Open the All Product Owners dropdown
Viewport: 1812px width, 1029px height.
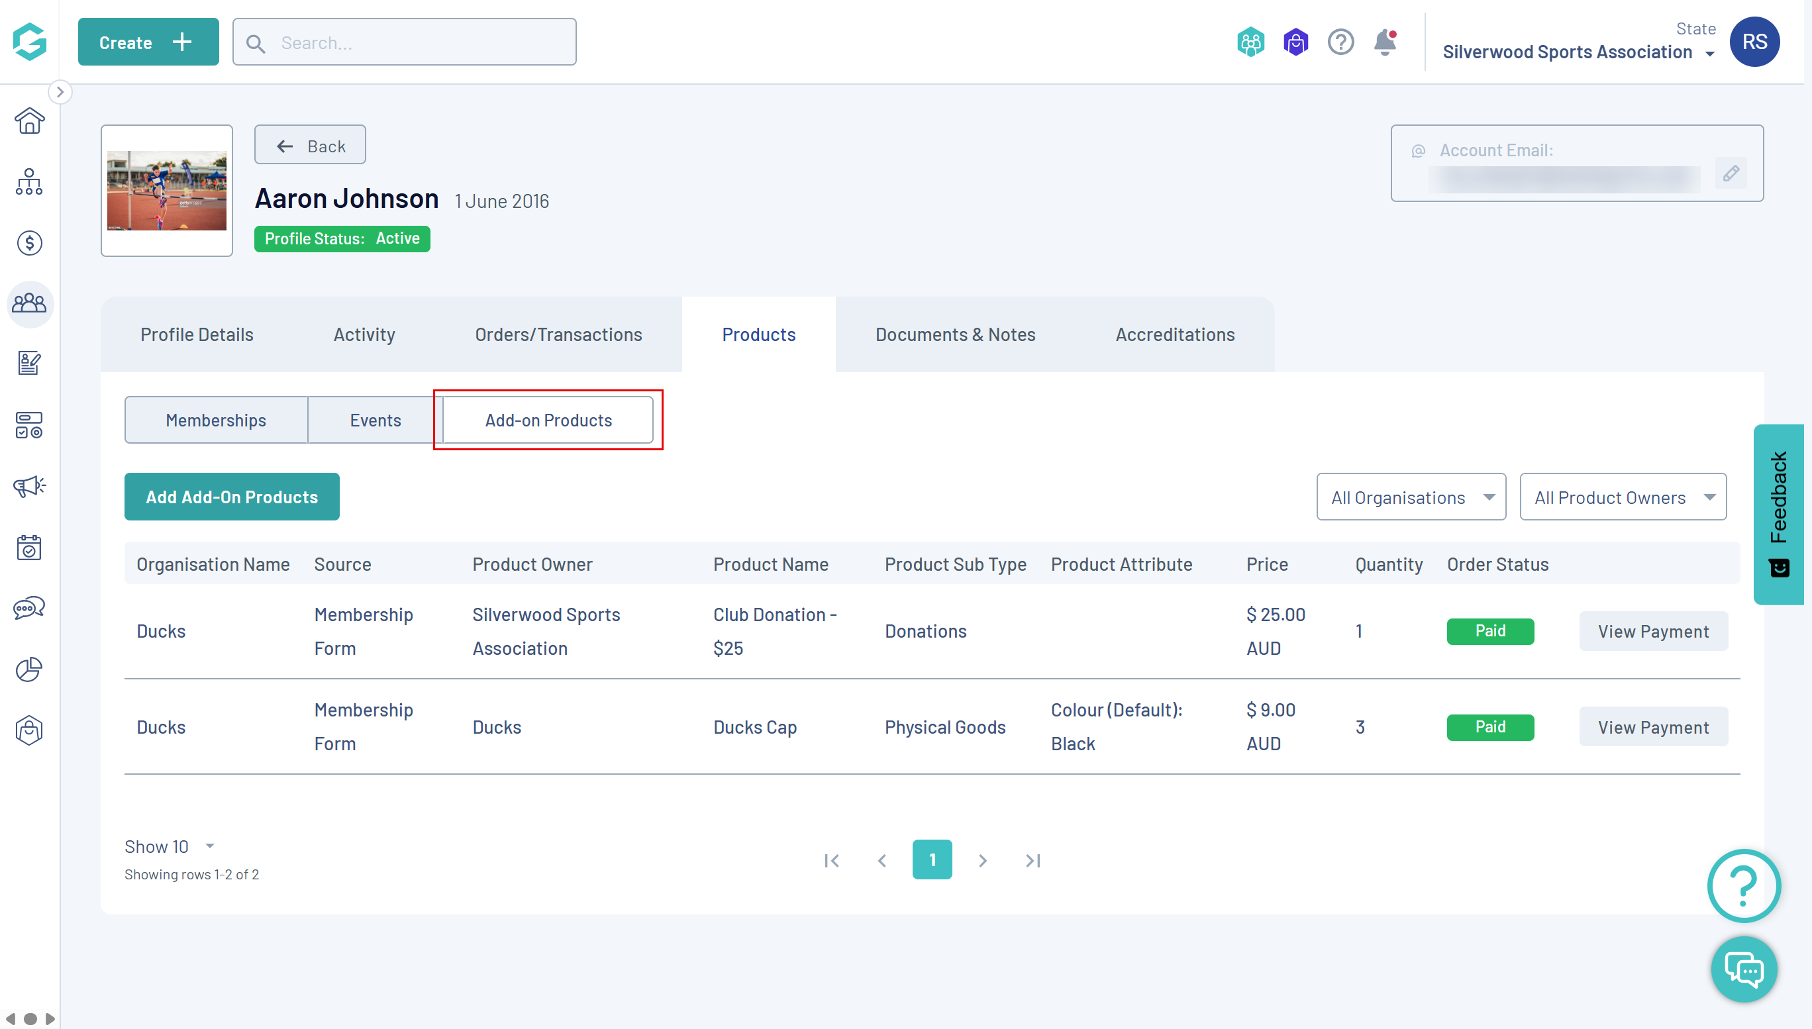[1623, 497]
